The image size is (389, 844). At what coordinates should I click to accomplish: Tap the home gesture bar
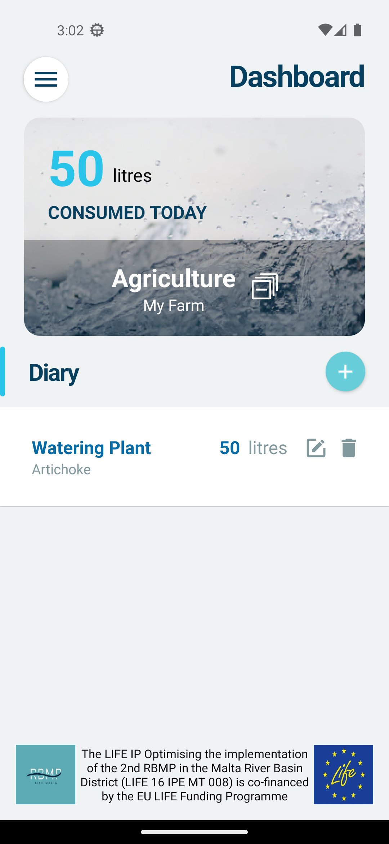194,832
